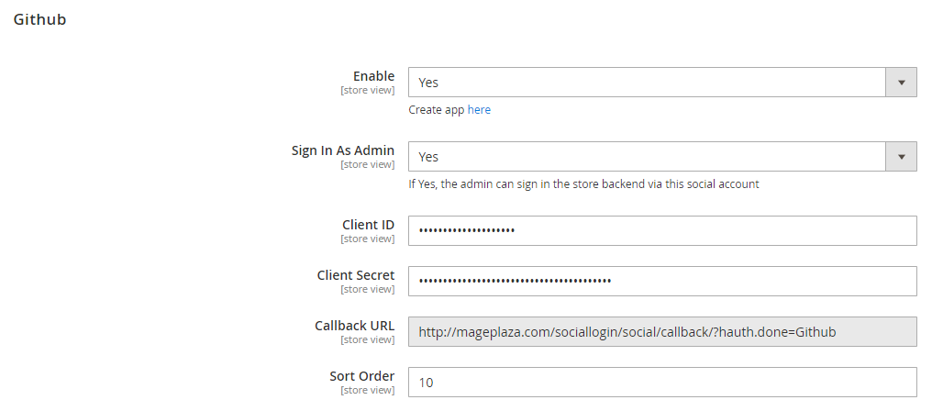Click the Client Secret field label

[356, 275]
